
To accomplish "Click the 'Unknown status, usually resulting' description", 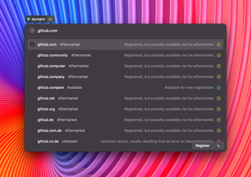I will (x=157, y=141).
